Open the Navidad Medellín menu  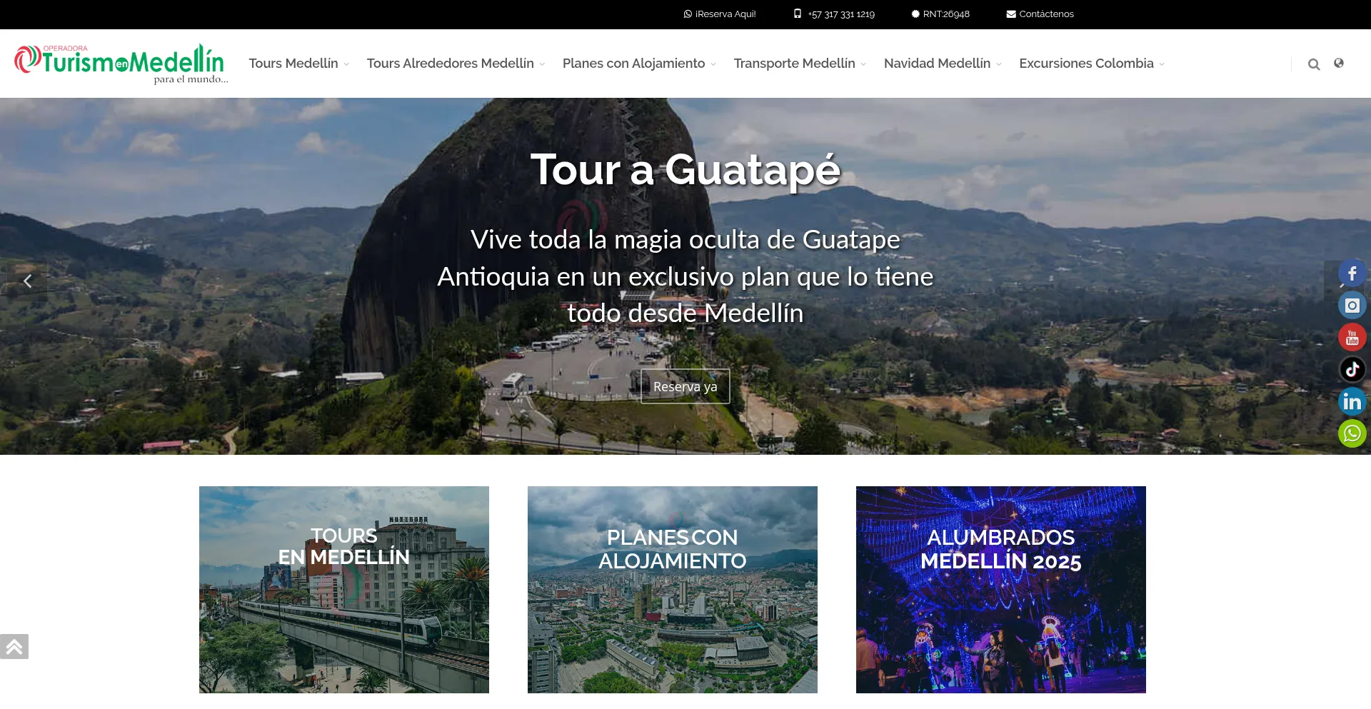(943, 64)
